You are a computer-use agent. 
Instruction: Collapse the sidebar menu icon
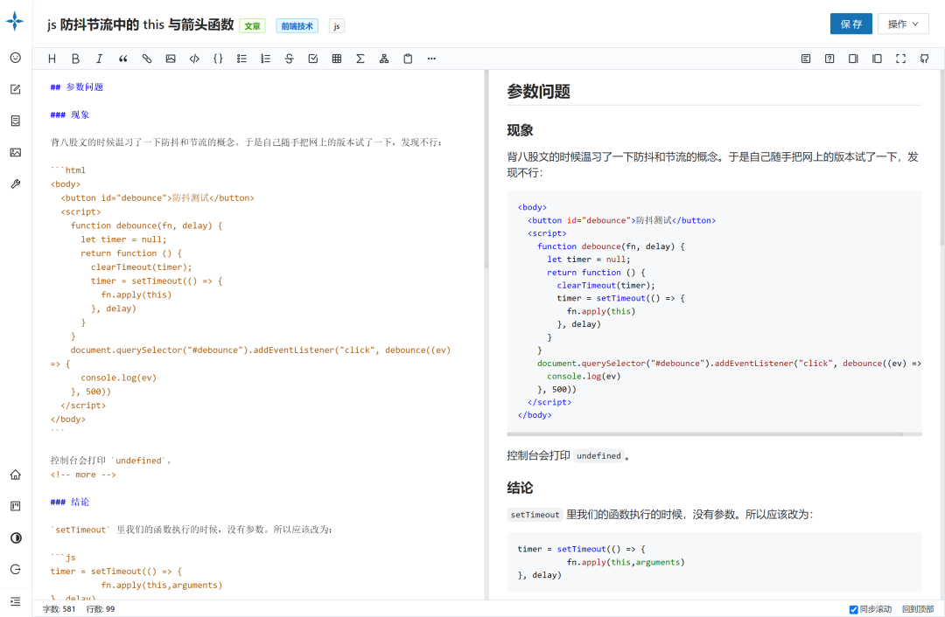point(16,601)
